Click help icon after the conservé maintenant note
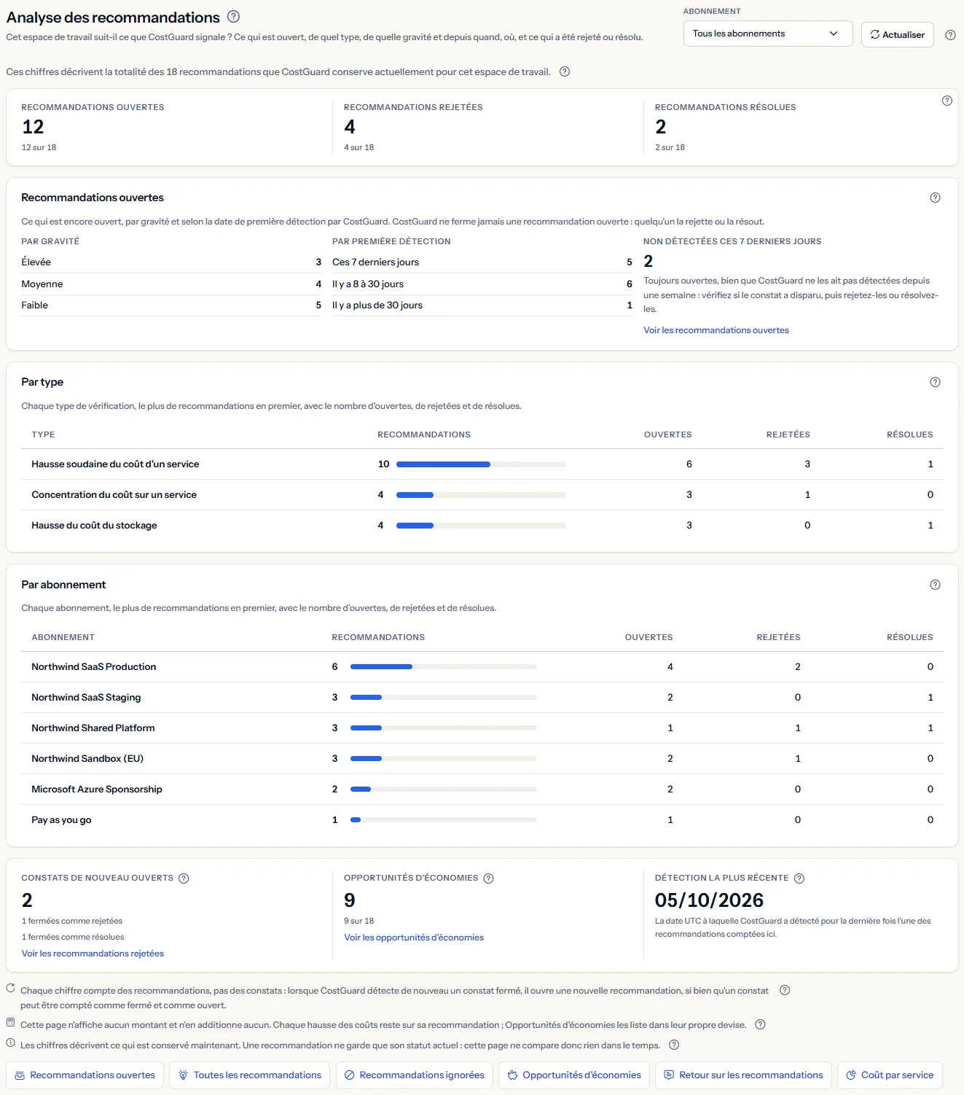This screenshot has height=1095, width=964. pyautogui.click(x=674, y=1045)
